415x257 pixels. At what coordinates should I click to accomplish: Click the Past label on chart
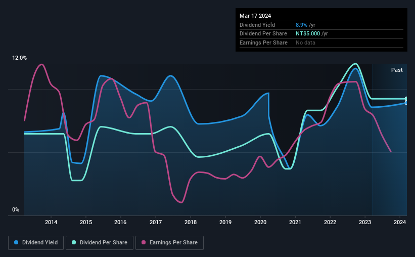pyautogui.click(x=397, y=70)
